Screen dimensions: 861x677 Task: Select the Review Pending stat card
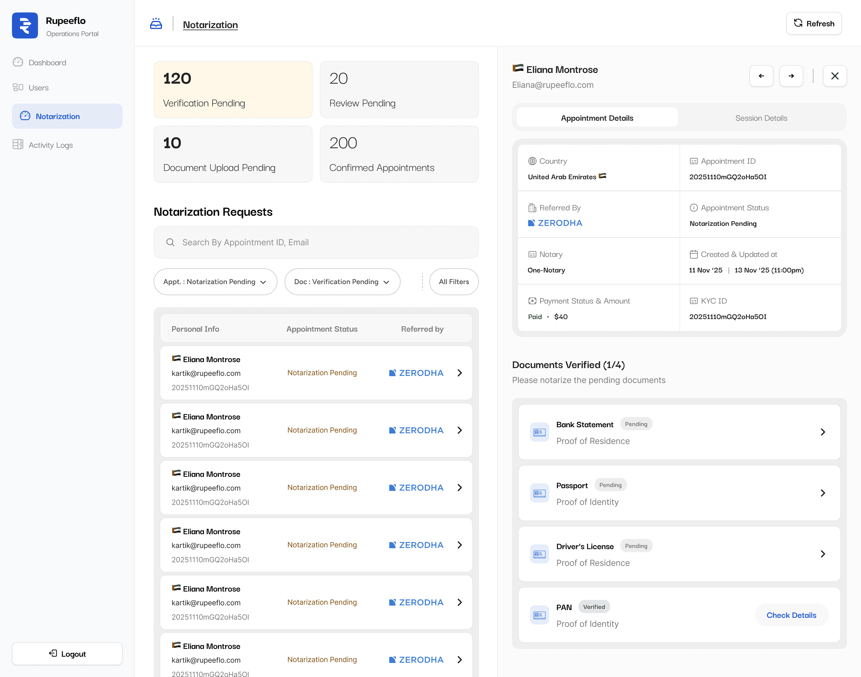[399, 90]
